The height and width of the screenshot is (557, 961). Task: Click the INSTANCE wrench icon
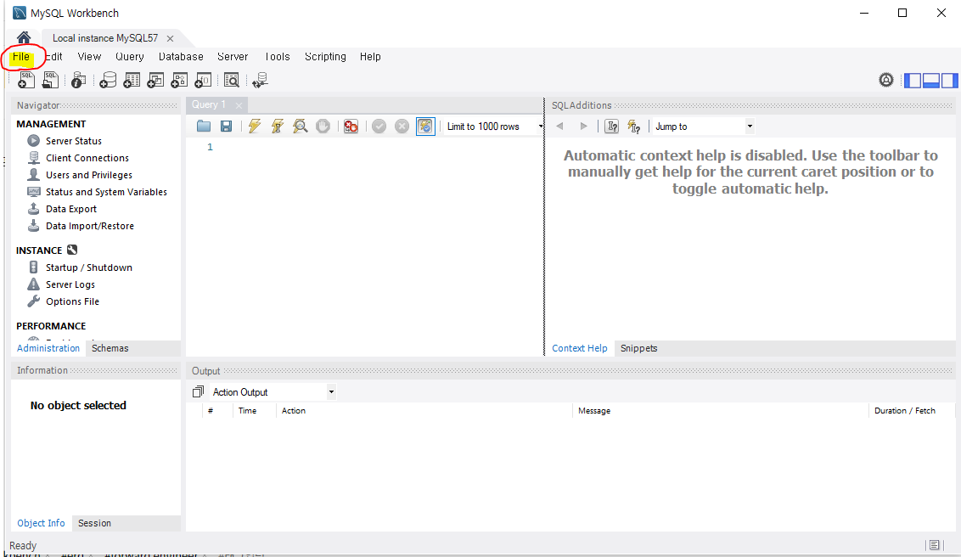coord(72,250)
